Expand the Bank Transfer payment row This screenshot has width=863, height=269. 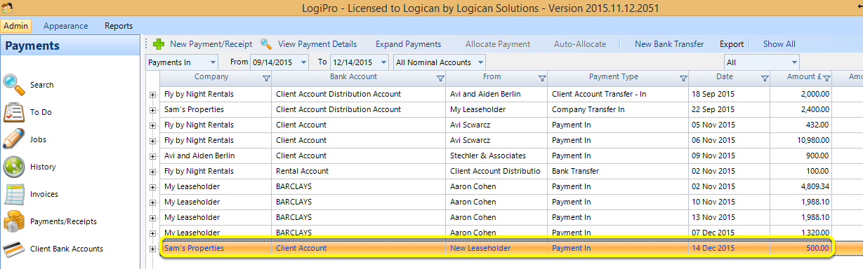pos(152,172)
